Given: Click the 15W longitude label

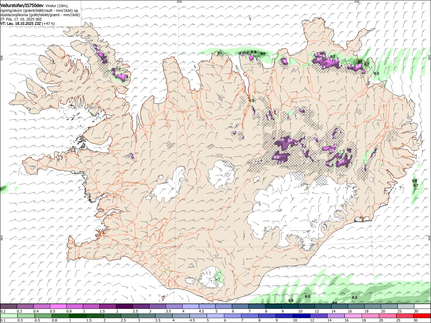Looking at the screenshot, I should 357,2.
